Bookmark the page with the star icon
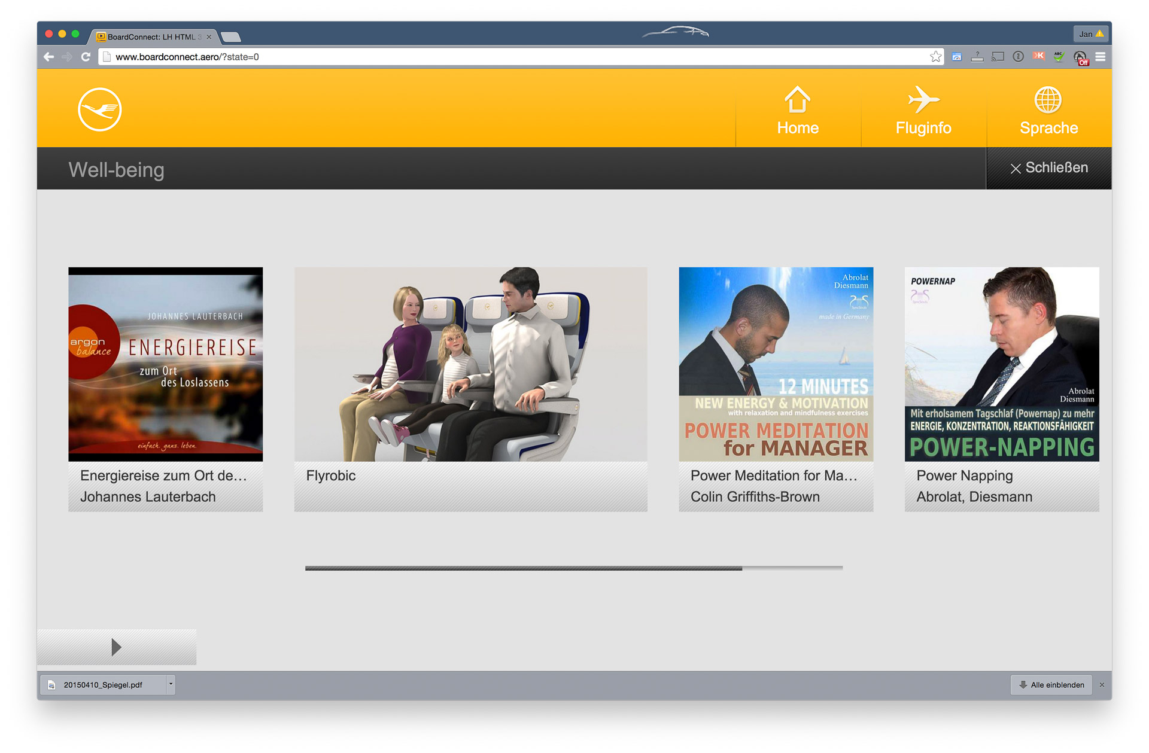1149x753 pixels. coord(935,57)
